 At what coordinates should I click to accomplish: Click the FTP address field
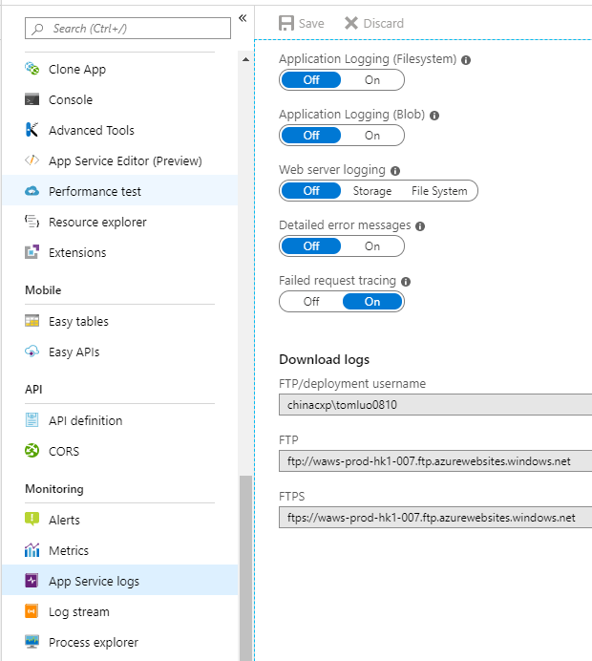click(435, 460)
